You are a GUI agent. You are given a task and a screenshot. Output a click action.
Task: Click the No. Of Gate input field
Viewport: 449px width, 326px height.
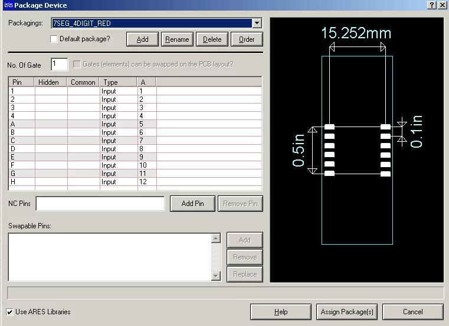(x=60, y=64)
